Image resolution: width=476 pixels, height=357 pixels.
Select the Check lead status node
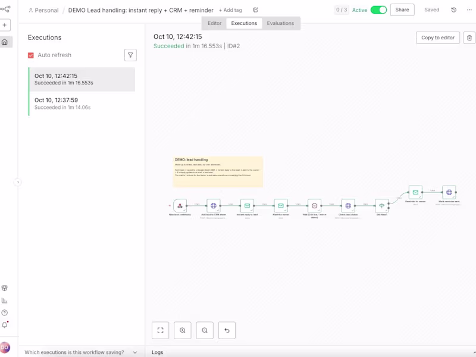(348, 206)
